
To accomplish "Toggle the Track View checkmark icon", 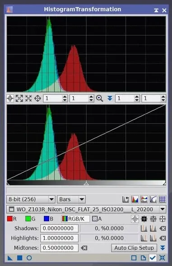I will pyautogui.click(x=153, y=258).
